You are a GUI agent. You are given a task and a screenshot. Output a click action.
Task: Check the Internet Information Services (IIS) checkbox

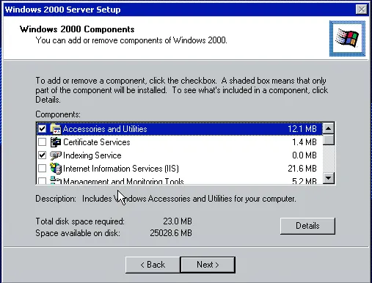click(x=42, y=168)
